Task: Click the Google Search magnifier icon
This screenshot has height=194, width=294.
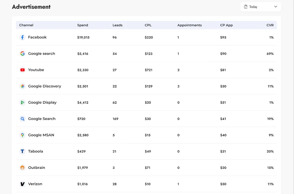Action: click(22, 119)
